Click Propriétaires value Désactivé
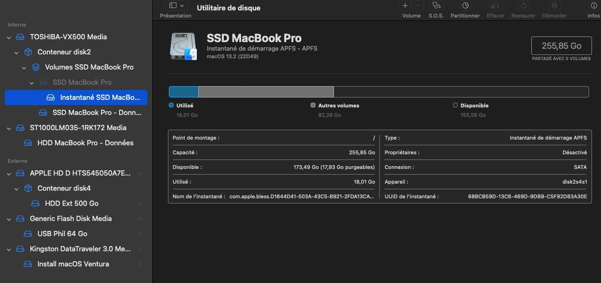Screen dimensions: 601x283 tap(574, 153)
